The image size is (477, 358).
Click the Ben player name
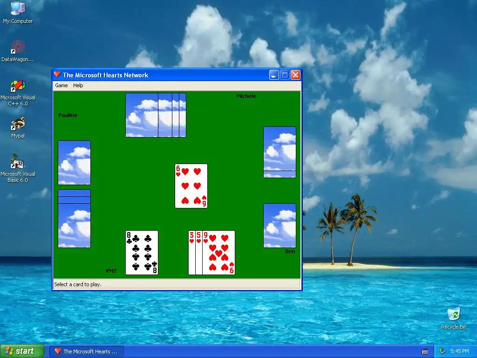point(290,251)
